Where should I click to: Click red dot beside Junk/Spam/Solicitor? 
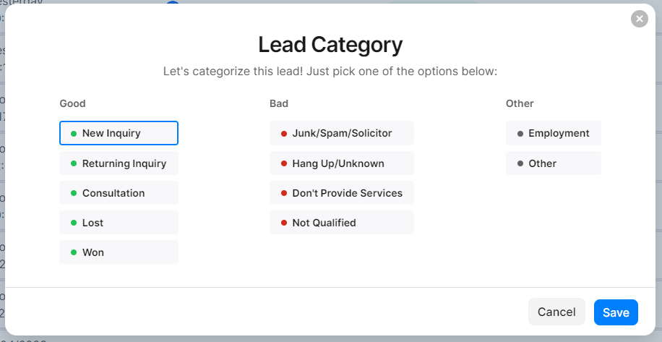tap(284, 134)
